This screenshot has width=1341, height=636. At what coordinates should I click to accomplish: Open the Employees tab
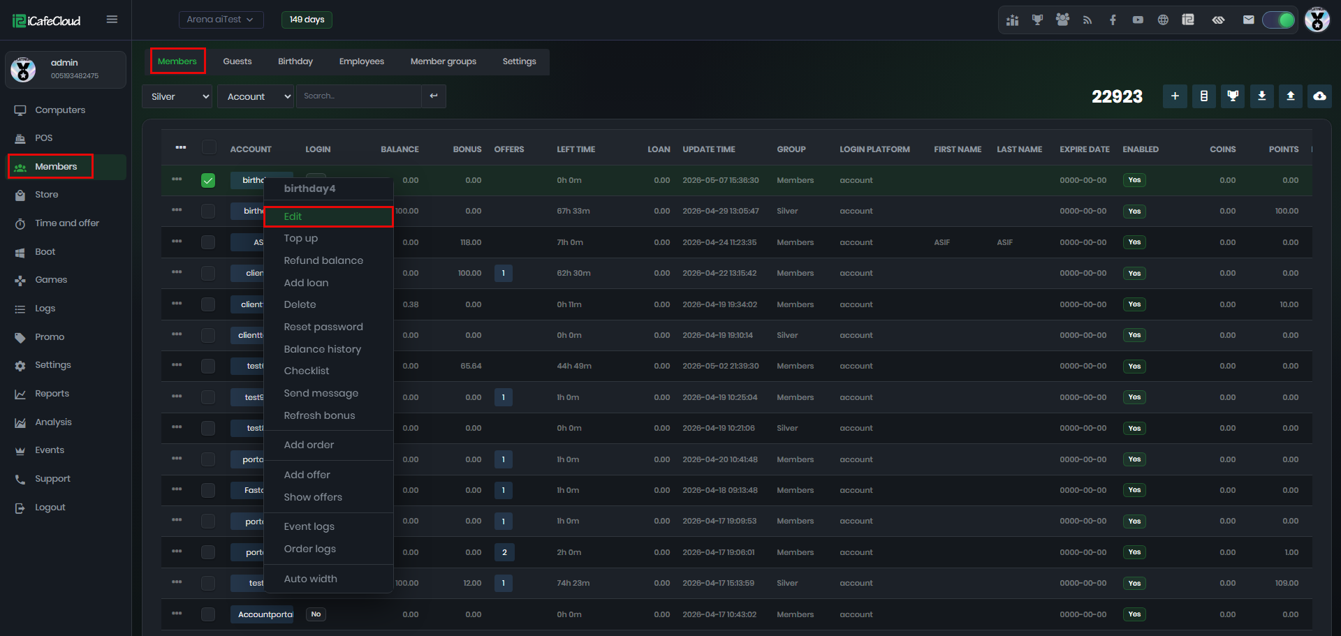[362, 61]
